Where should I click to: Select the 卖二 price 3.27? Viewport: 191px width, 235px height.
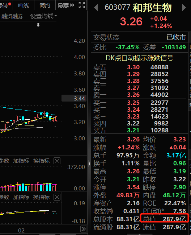(133, 88)
